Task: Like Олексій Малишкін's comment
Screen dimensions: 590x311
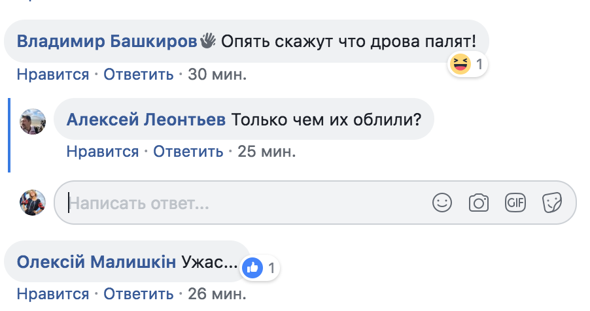Action: click(52, 294)
